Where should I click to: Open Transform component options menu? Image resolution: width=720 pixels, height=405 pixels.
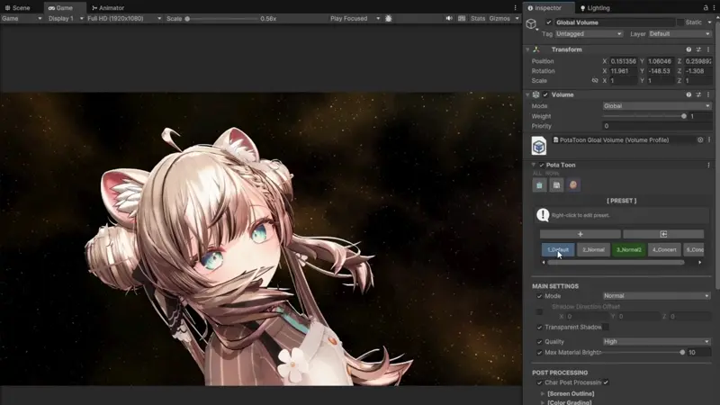[708, 49]
